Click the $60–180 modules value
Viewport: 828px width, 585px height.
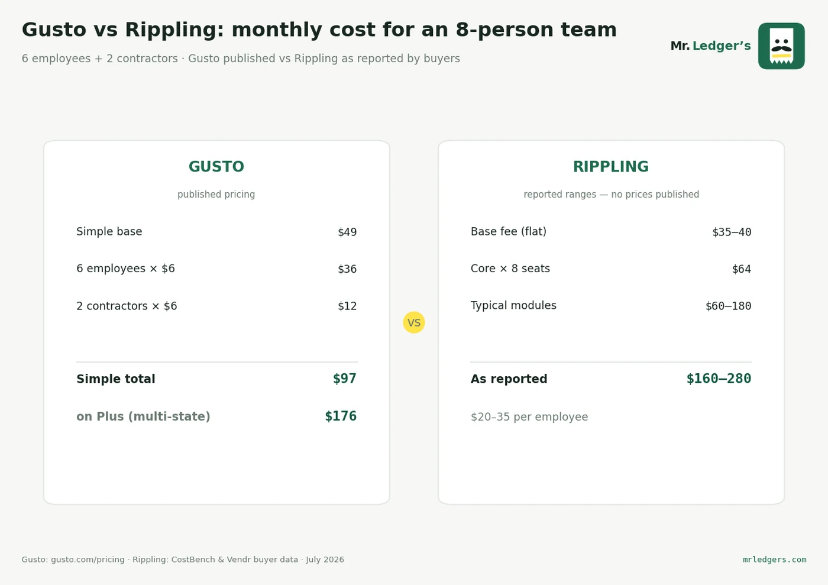(x=728, y=306)
